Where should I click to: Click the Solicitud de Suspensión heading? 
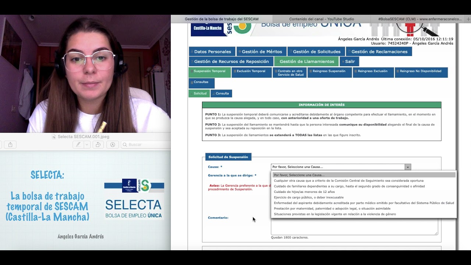pos(228,157)
